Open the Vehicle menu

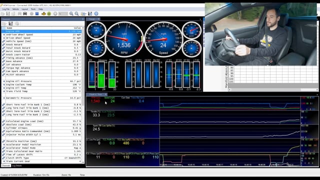point(15,9)
